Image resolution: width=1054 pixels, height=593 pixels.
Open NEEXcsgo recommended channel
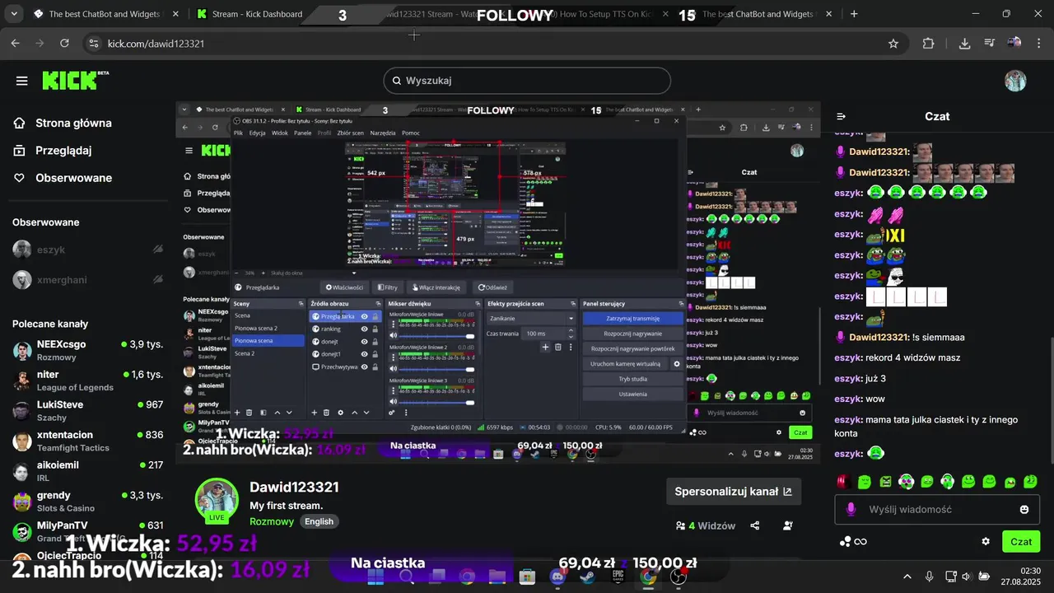[x=88, y=350]
